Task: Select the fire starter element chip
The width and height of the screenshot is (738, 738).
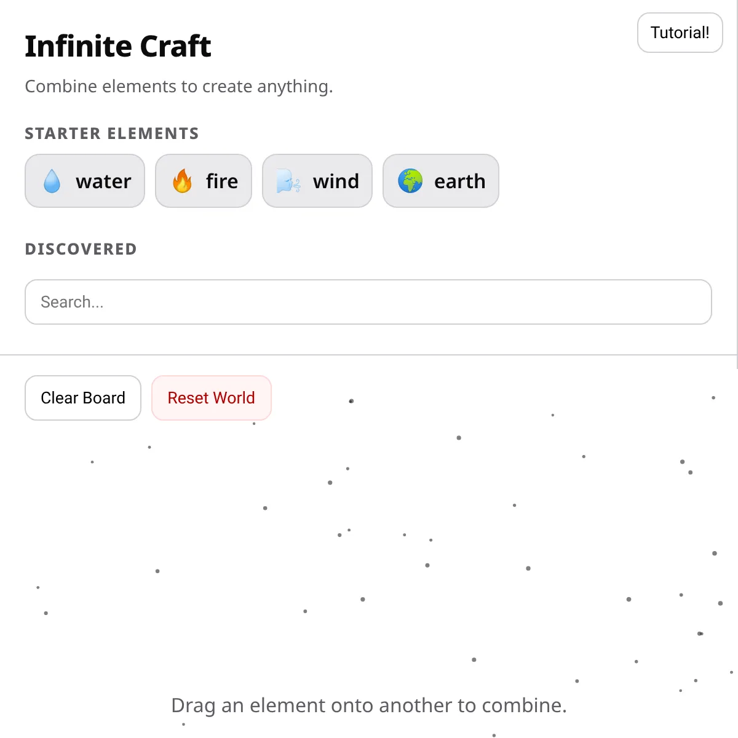Action: 204,181
